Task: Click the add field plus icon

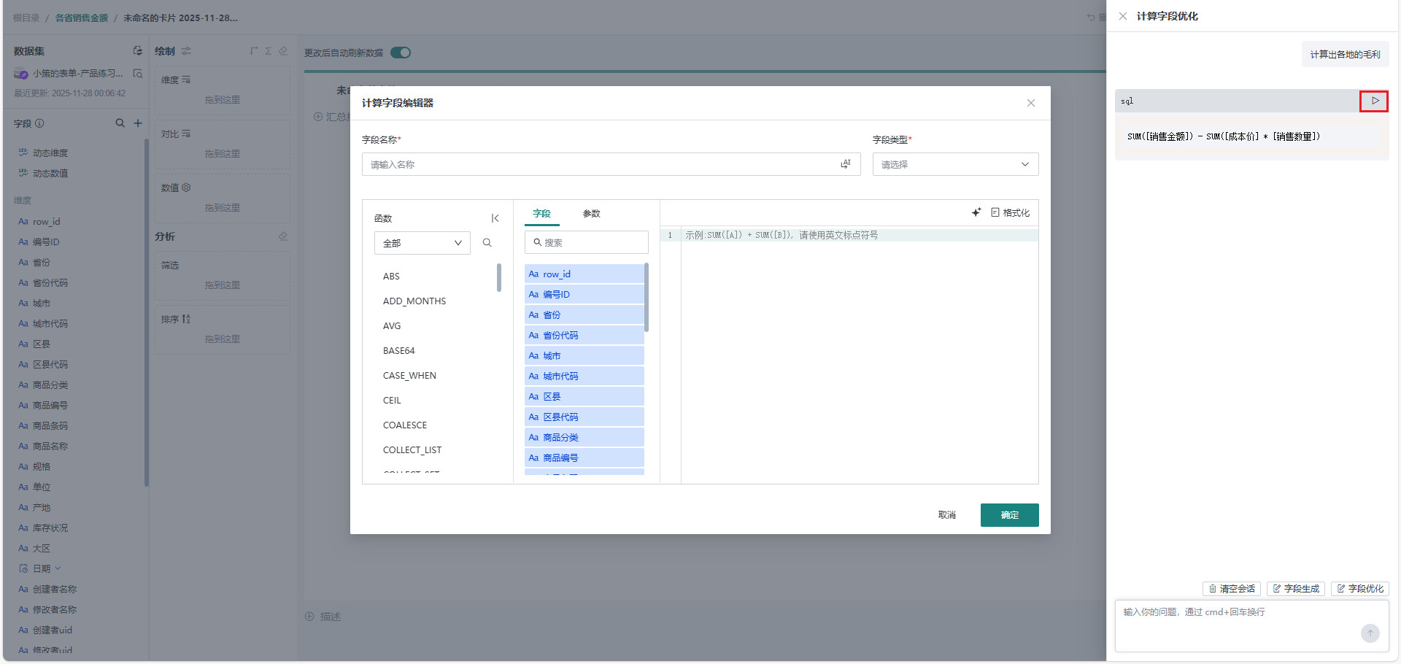Action: tap(138, 123)
